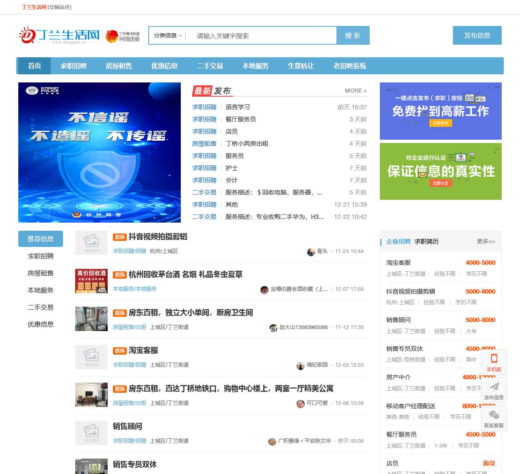
Task: Select 推荐信息 in the left sidebar
Action: [41, 239]
